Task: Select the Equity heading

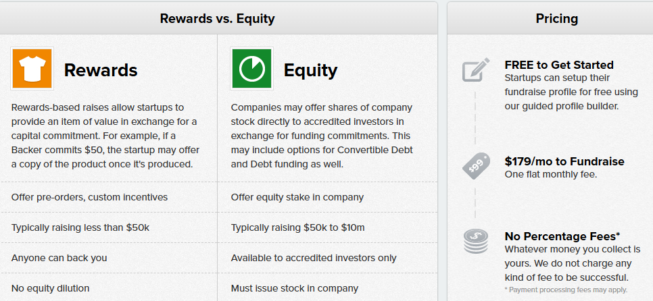Action: (x=310, y=70)
